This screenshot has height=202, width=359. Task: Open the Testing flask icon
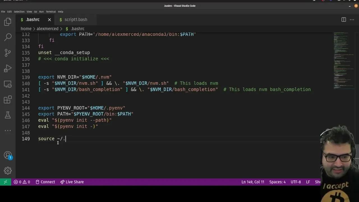[x=8, y=115]
